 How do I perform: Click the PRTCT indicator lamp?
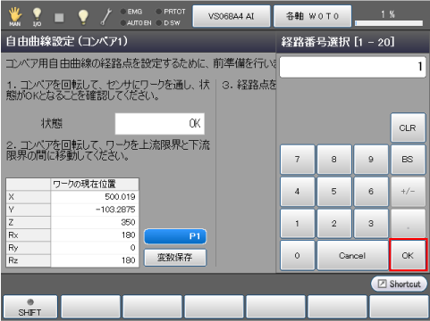(x=159, y=12)
